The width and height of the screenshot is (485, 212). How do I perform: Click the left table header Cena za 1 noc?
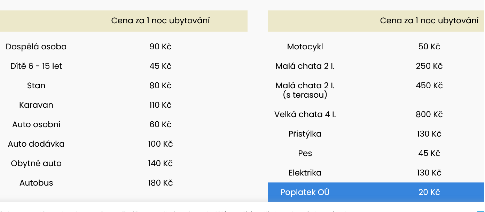161,21
